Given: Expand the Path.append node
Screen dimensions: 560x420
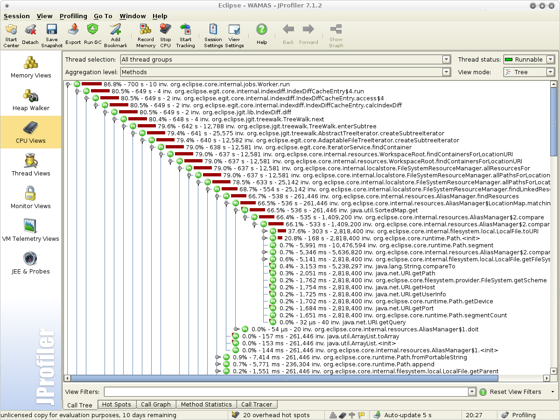Looking at the screenshot, I should click(x=217, y=364).
